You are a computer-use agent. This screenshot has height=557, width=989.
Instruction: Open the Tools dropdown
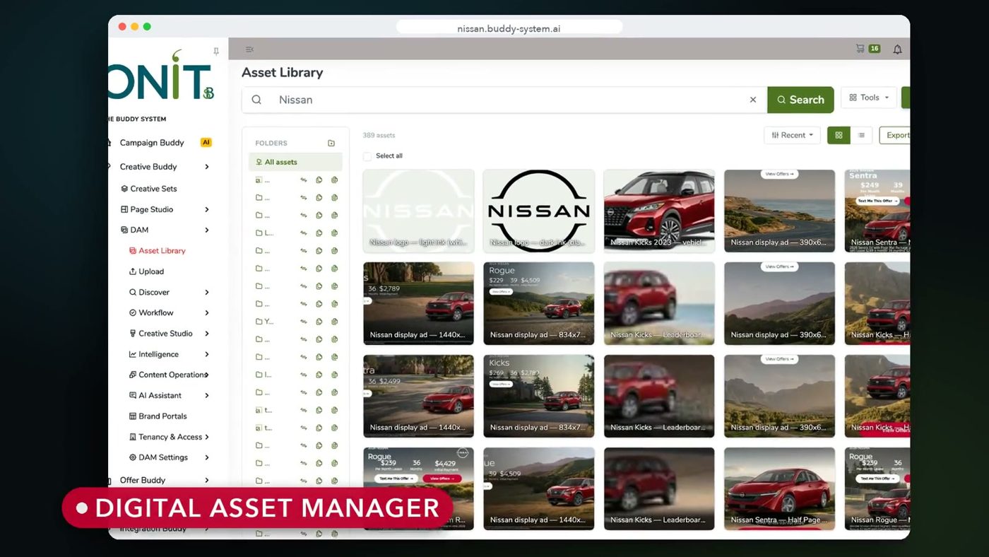click(x=869, y=98)
